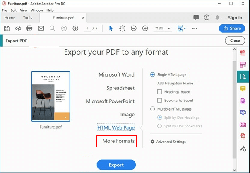Open zoom level dropdown arrow
This screenshot has width=250, height=173.
pyautogui.click(x=169, y=29)
